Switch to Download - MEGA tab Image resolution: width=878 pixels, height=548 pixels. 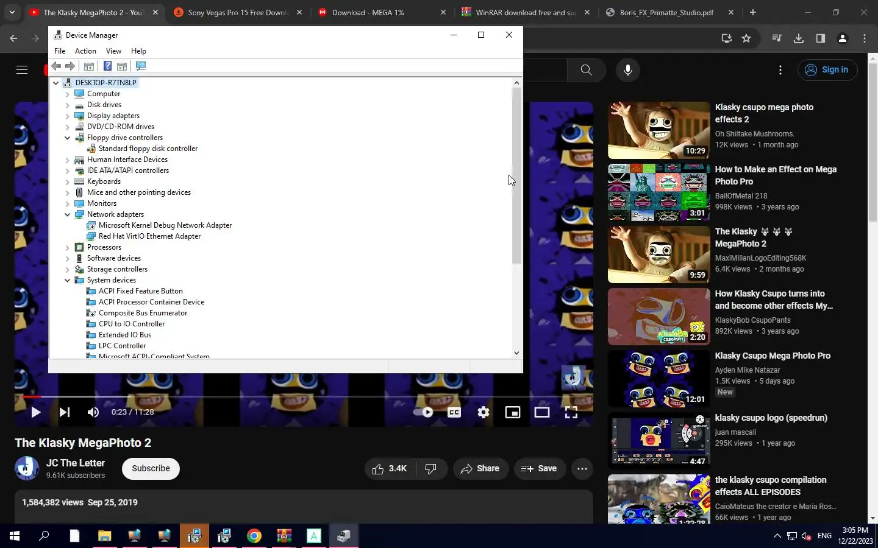pos(382,12)
